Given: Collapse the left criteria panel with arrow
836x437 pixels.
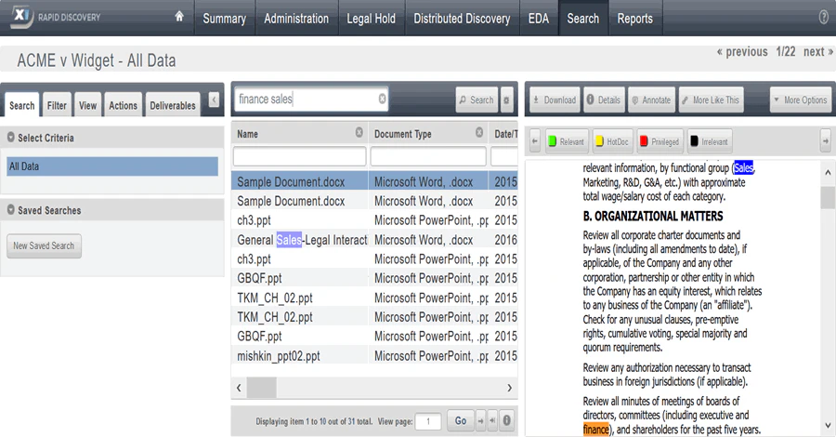Looking at the screenshot, I should coord(214,99).
